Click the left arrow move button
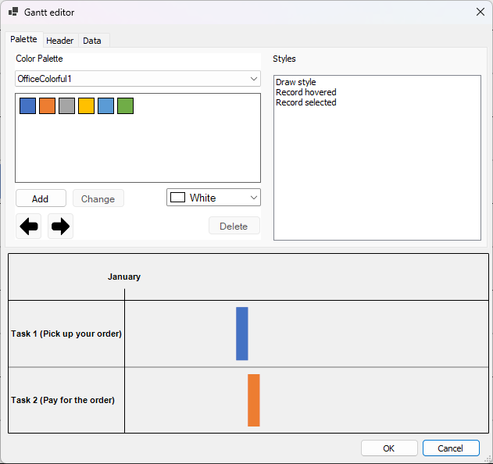Image resolution: width=493 pixels, height=464 pixels. tap(29, 227)
